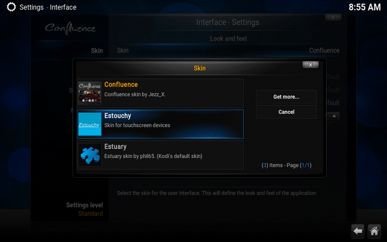Click the Cancel button in the Skin dialog
387x242 pixels.
tap(286, 112)
